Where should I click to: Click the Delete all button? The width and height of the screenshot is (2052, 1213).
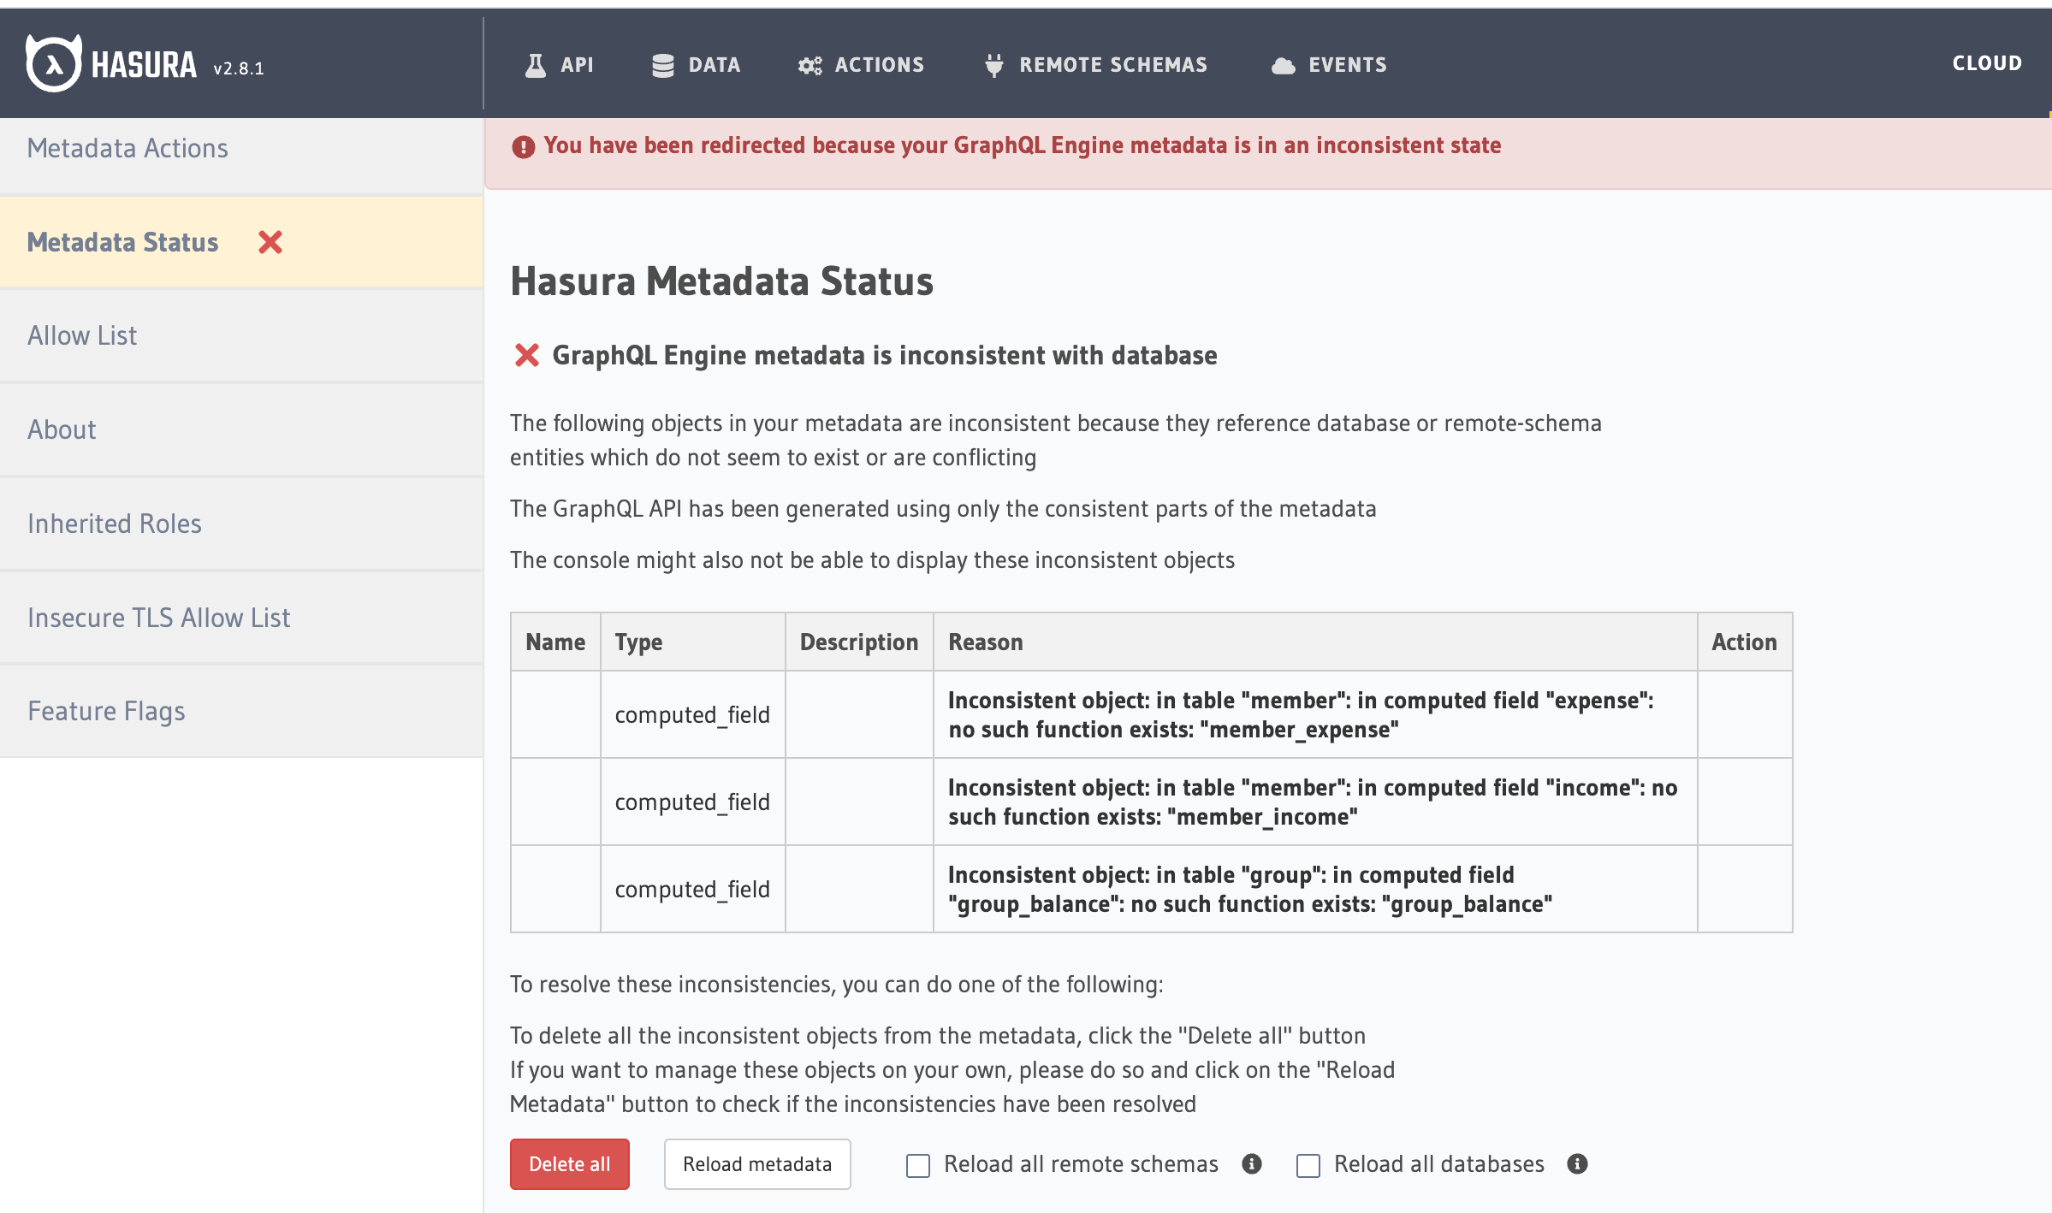coord(570,1164)
